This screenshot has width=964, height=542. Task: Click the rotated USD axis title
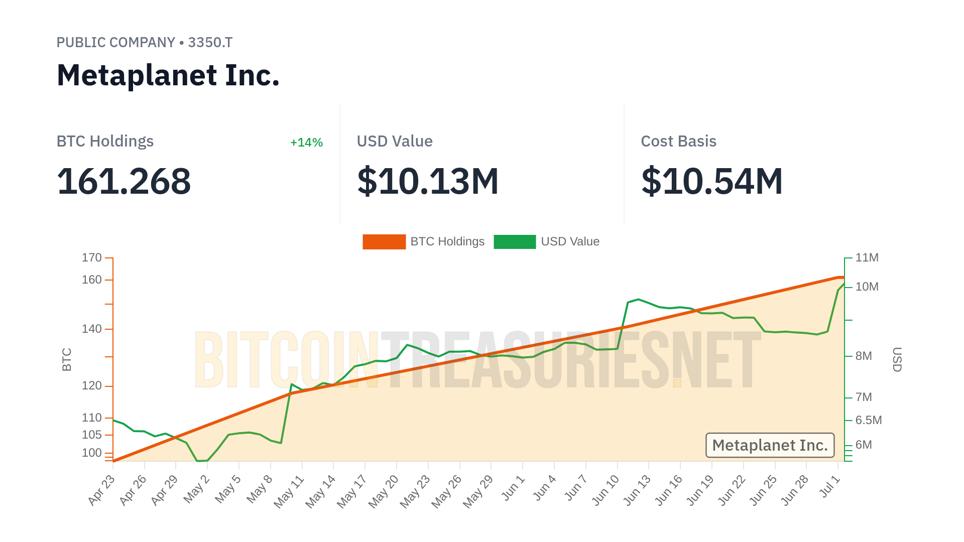pos(897,359)
